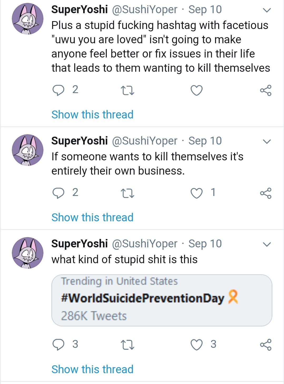
Task: Like the 'uwu you are loved' tweet
Action: [197, 90]
